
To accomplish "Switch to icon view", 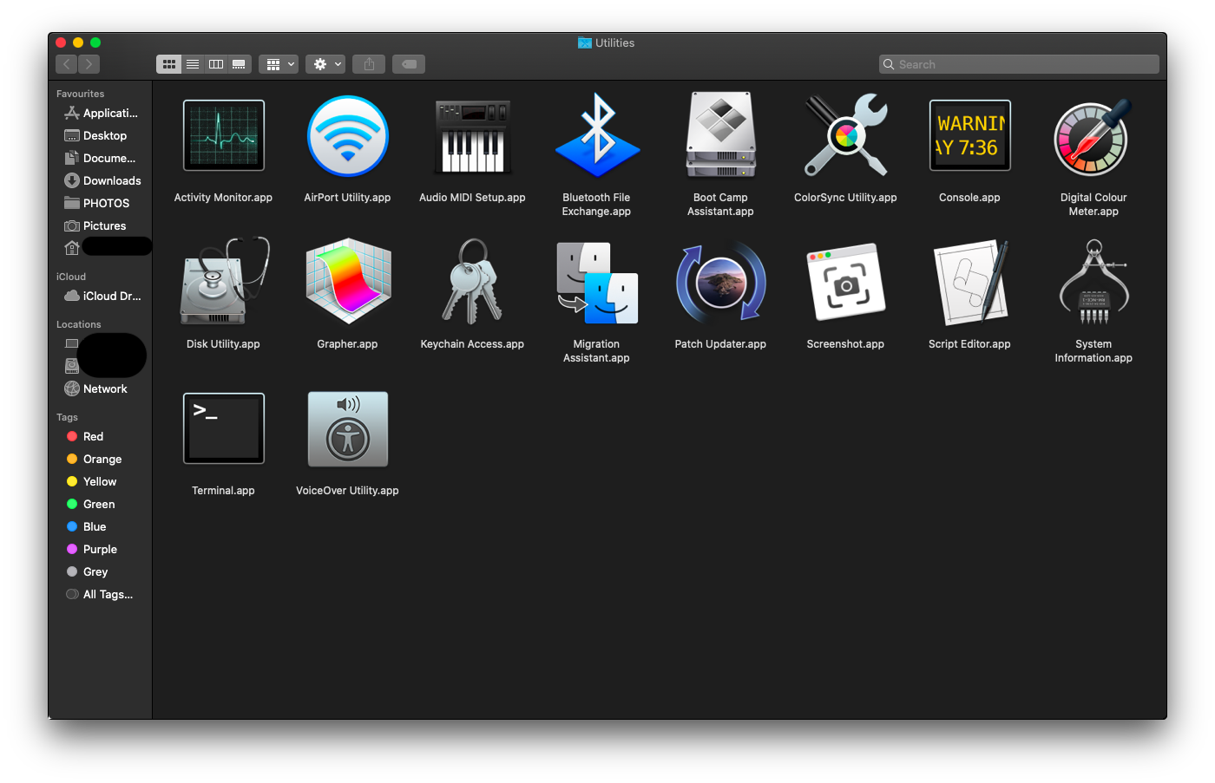I will coord(168,64).
